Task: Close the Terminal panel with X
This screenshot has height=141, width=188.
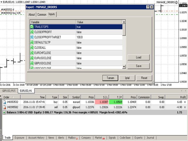Action: (x=1, y=96)
